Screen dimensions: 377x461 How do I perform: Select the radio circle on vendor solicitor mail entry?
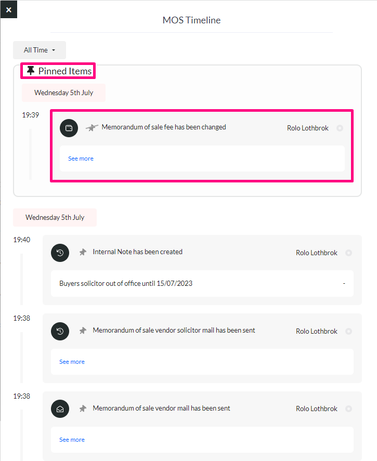point(348,332)
